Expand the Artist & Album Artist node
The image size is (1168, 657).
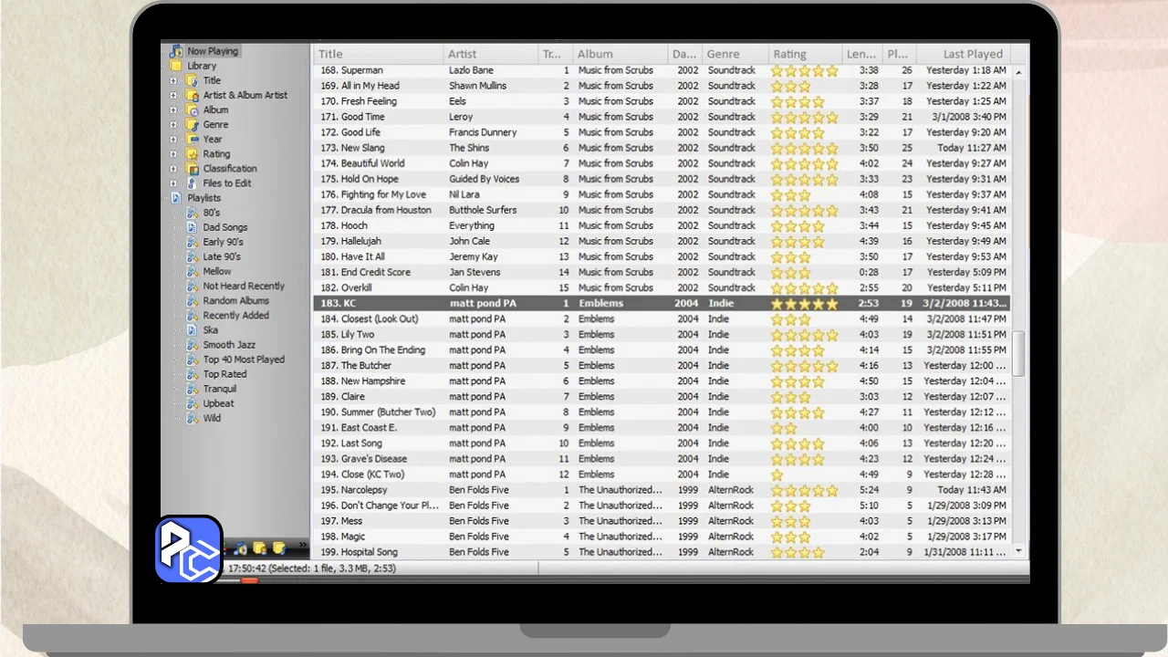point(173,95)
